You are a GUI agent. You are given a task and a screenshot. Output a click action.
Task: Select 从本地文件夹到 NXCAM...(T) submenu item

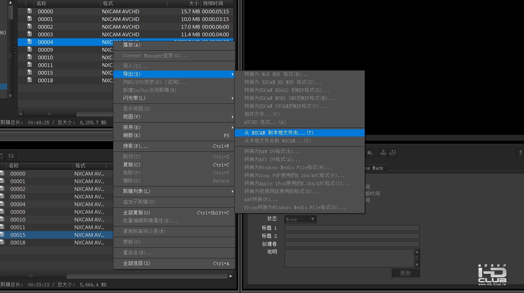[300, 141]
